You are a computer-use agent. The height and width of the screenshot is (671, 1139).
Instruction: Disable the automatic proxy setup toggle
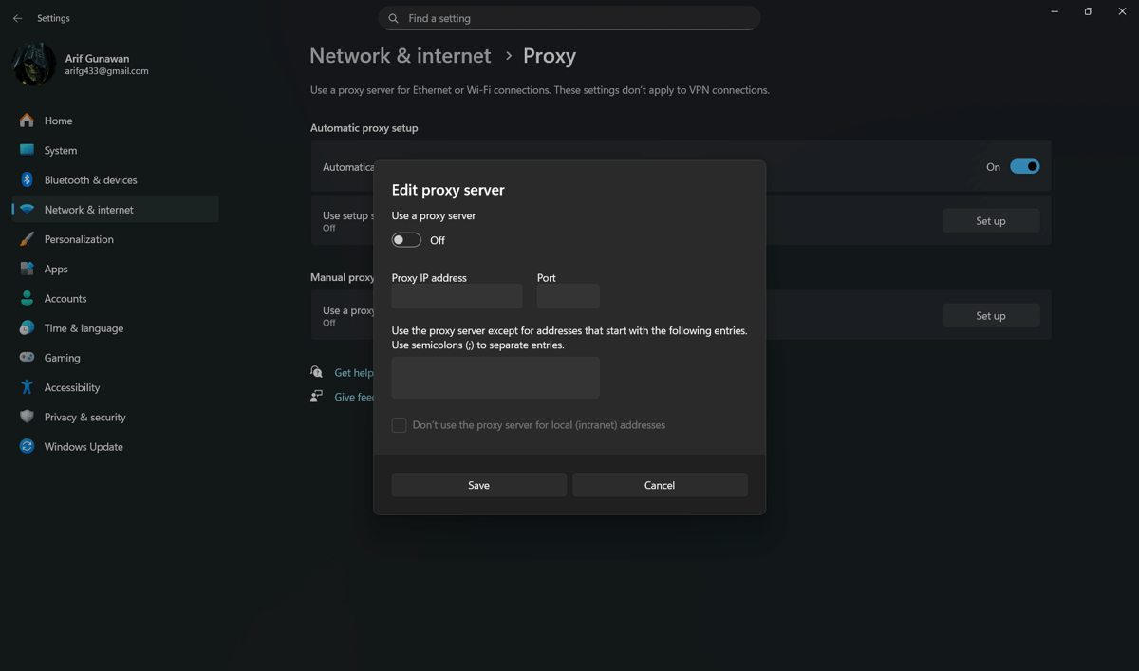click(1024, 167)
